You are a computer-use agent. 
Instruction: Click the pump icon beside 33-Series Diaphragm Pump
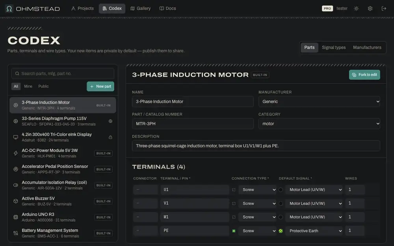(16, 121)
